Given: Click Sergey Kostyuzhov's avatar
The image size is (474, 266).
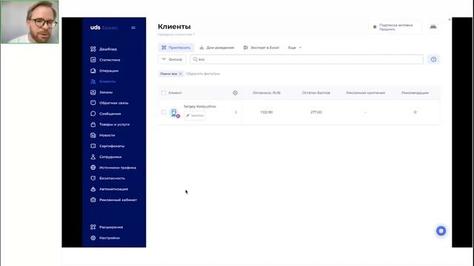Looking at the screenshot, I should coord(175,113).
